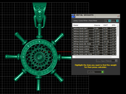Sort by the Metal column header
The image size is (126, 94).
[83, 25]
